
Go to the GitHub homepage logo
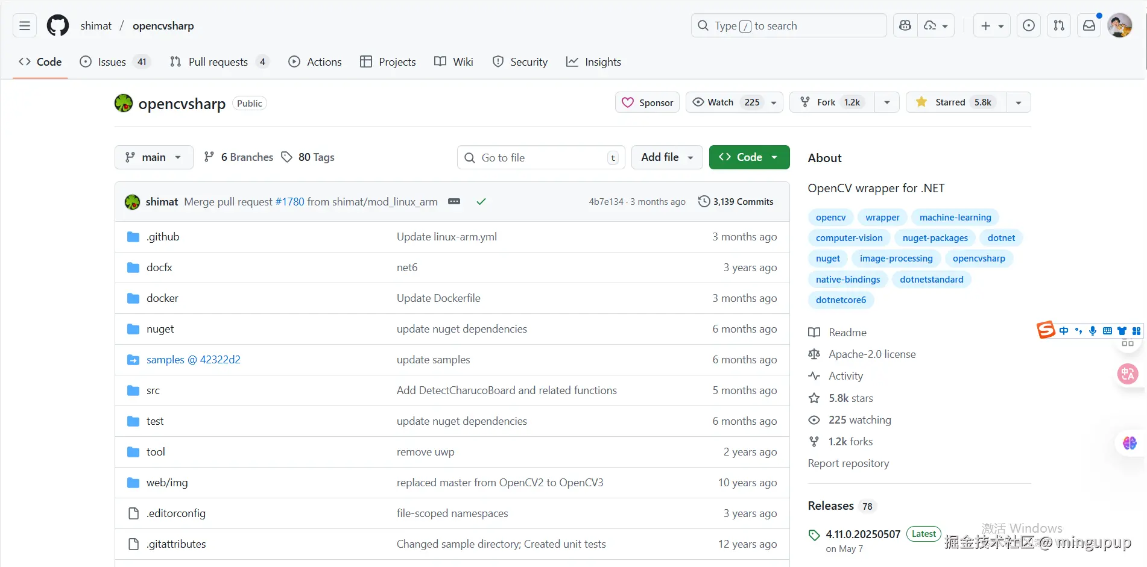point(58,25)
